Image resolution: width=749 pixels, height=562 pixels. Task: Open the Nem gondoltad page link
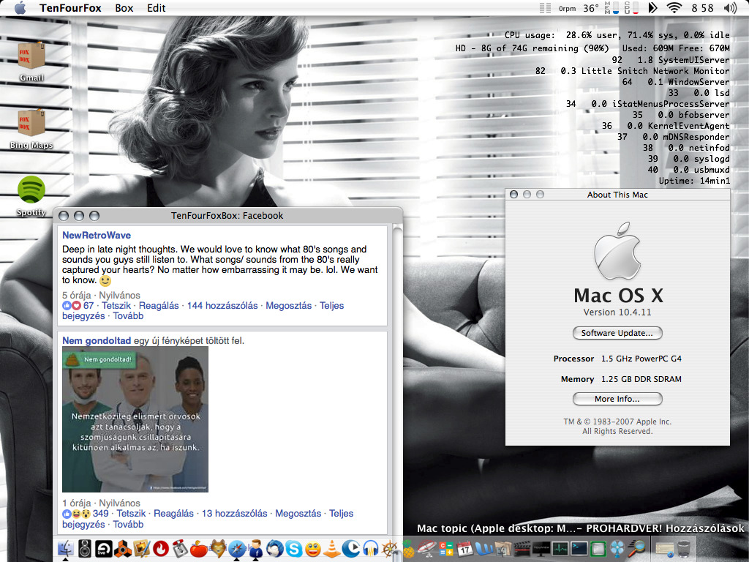pyautogui.click(x=97, y=341)
